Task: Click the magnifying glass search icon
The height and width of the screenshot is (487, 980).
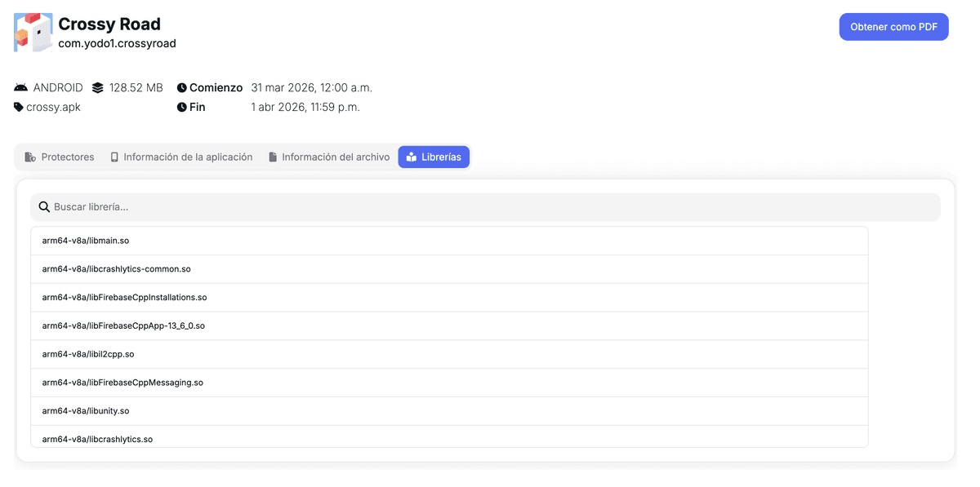Action: pyautogui.click(x=44, y=207)
